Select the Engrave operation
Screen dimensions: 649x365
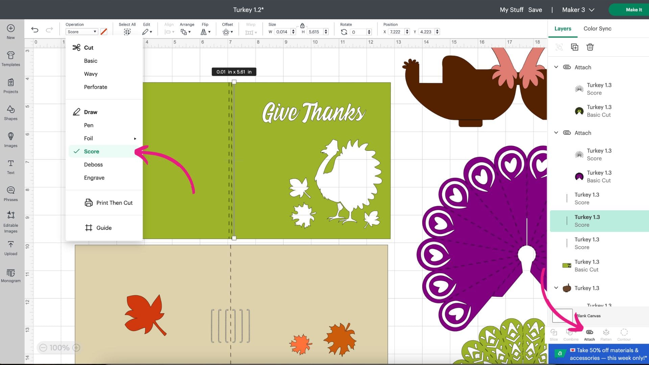(x=94, y=177)
